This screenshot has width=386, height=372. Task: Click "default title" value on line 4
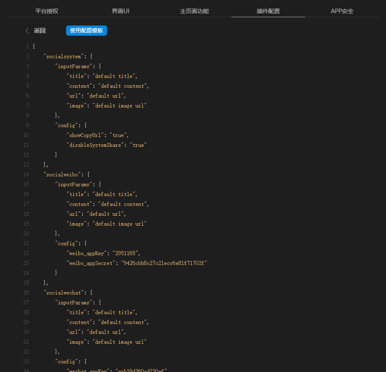point(114,76)
